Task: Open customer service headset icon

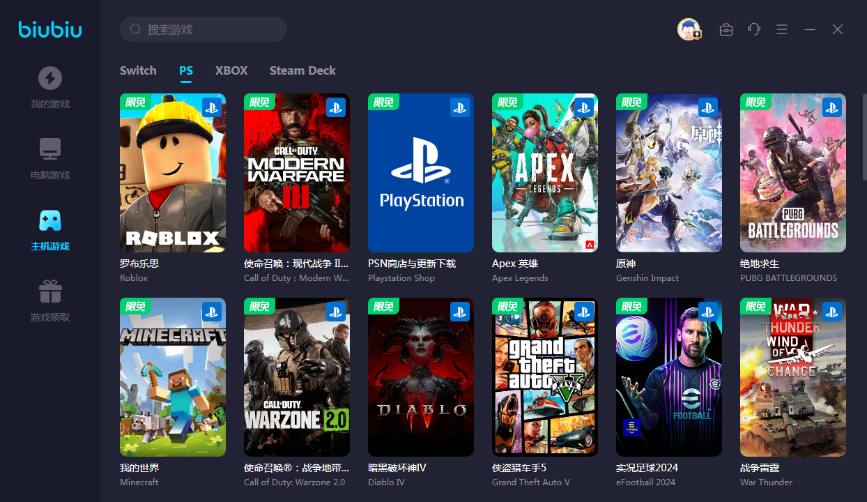Action: [754, 29]
